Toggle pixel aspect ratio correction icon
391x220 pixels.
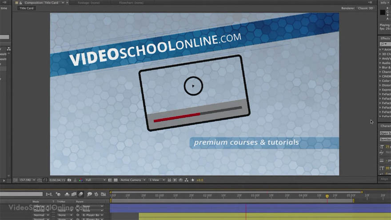(x=169, y=180)
